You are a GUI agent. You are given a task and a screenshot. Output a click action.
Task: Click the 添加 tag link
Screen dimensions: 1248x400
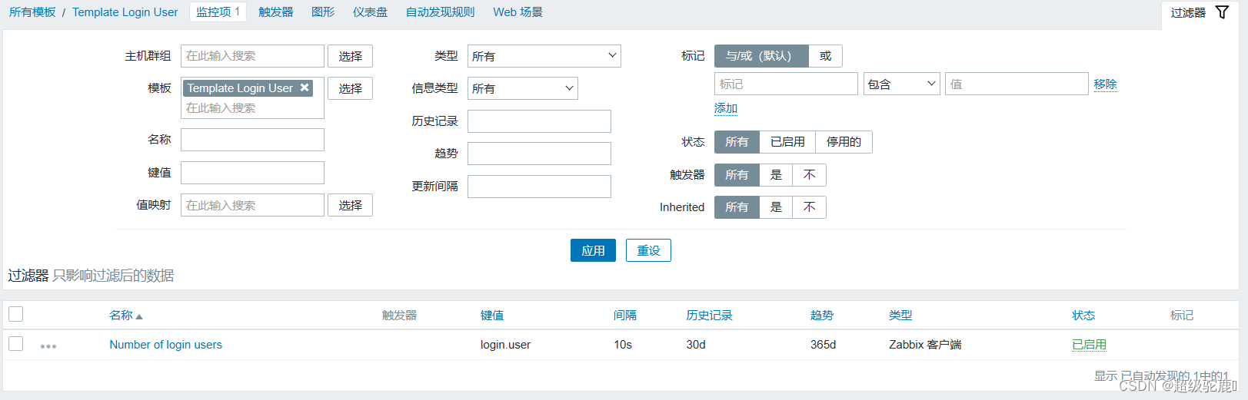pyautogui.click(x=726, y=108)
